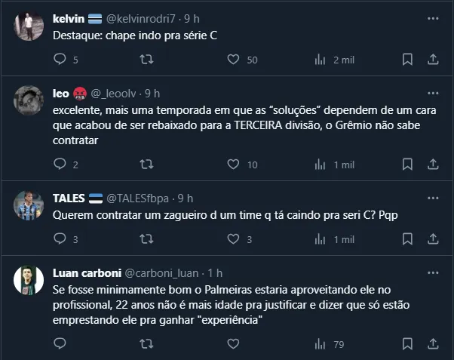Screen dimensions: 454x360
Task: Bookmark Luan carboni's tweet
Action: (407, 344)
